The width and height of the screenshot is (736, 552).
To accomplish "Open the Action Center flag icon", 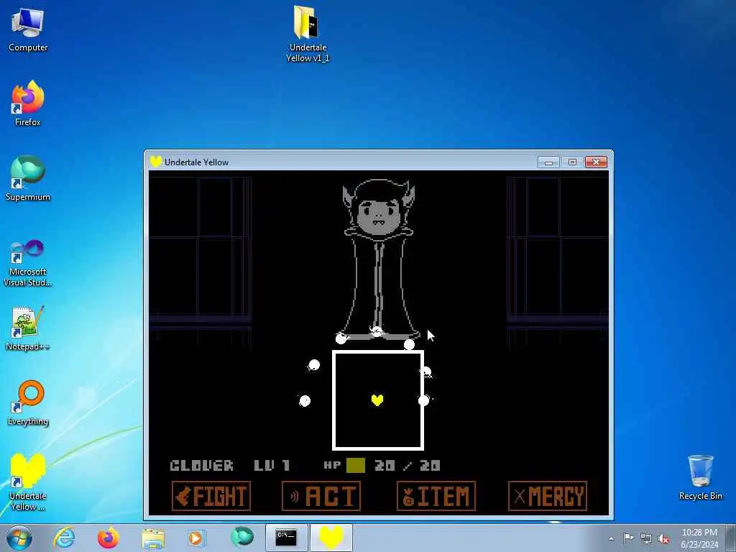I will coord(627,538).
